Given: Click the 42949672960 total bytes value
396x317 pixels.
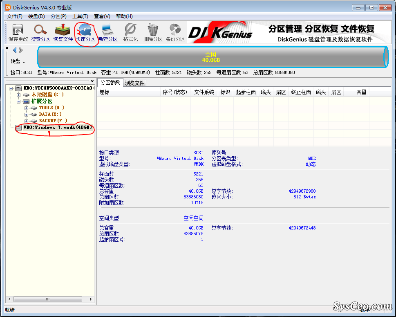Looking at the screenshot, I should [x=302, y=191].
